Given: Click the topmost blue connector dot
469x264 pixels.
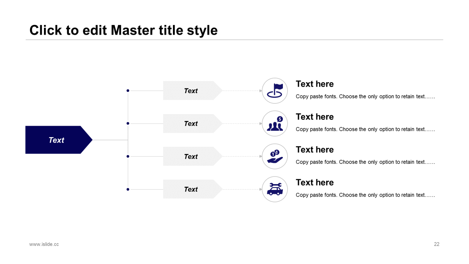Looking at the screenshot, I should coord(128,91).
